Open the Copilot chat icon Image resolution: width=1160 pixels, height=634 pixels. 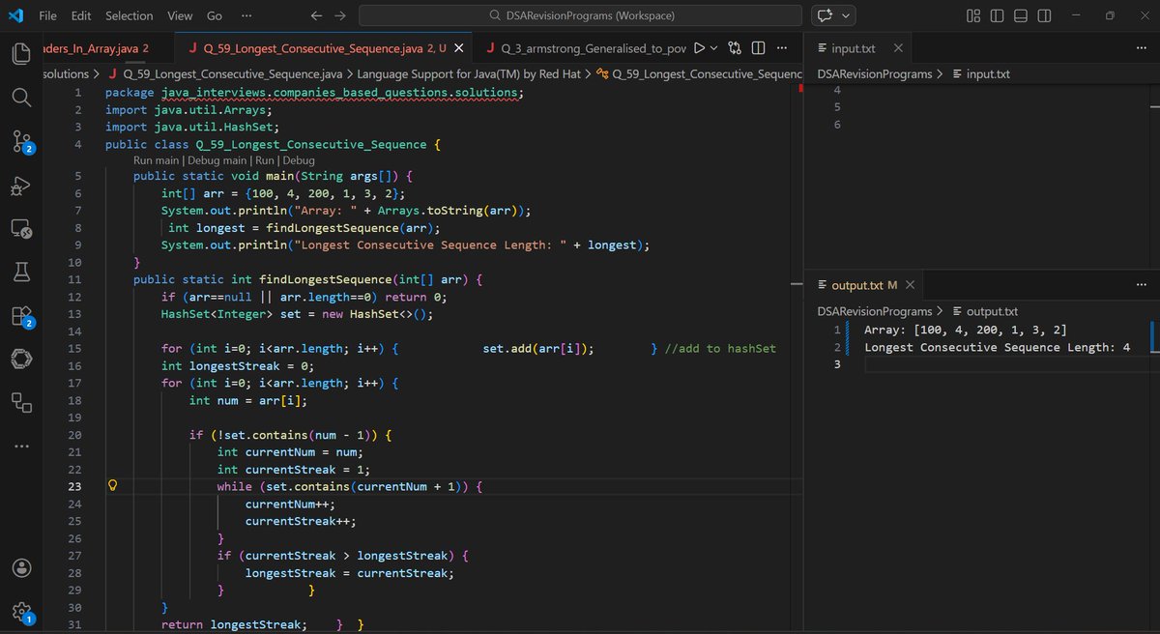tap(825, 15)
